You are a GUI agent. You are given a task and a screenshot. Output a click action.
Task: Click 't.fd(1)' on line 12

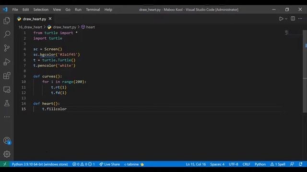tap(59, 93)
